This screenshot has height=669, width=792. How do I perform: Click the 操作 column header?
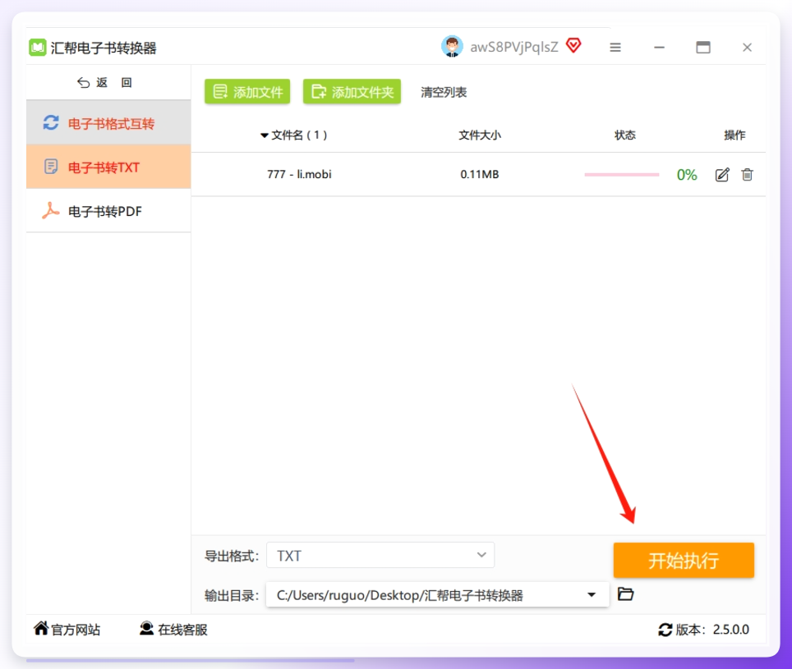[x=734, y=135]
